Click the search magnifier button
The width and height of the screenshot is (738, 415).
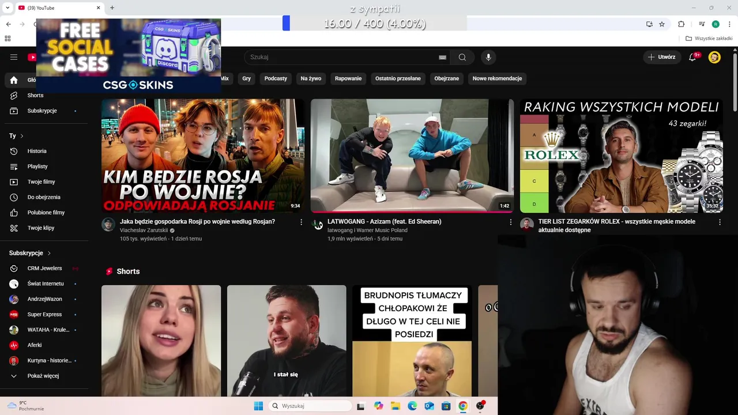point(462,57)
